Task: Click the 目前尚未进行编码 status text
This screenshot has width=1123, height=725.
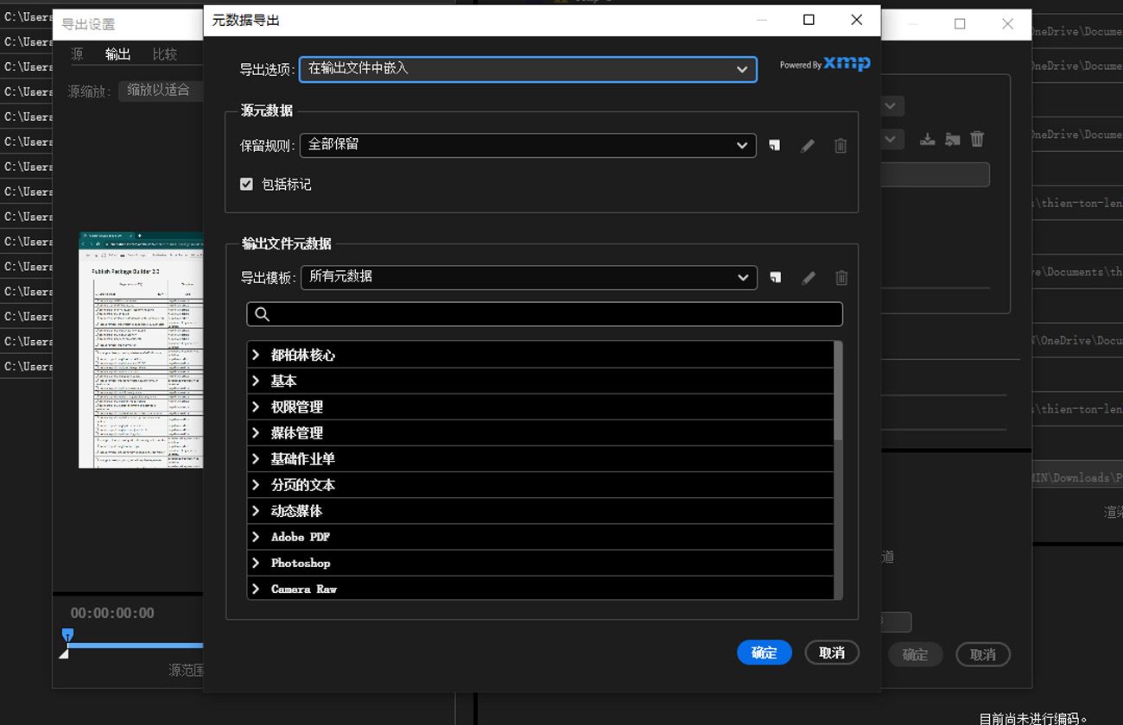Action: click(x=1034, y=718)
